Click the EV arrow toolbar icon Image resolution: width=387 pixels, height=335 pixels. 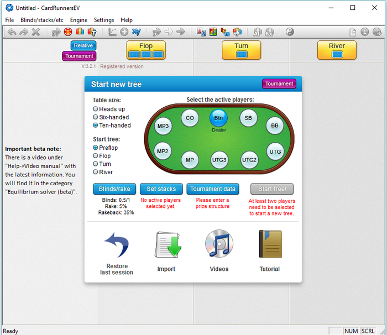tap(56, 32)
